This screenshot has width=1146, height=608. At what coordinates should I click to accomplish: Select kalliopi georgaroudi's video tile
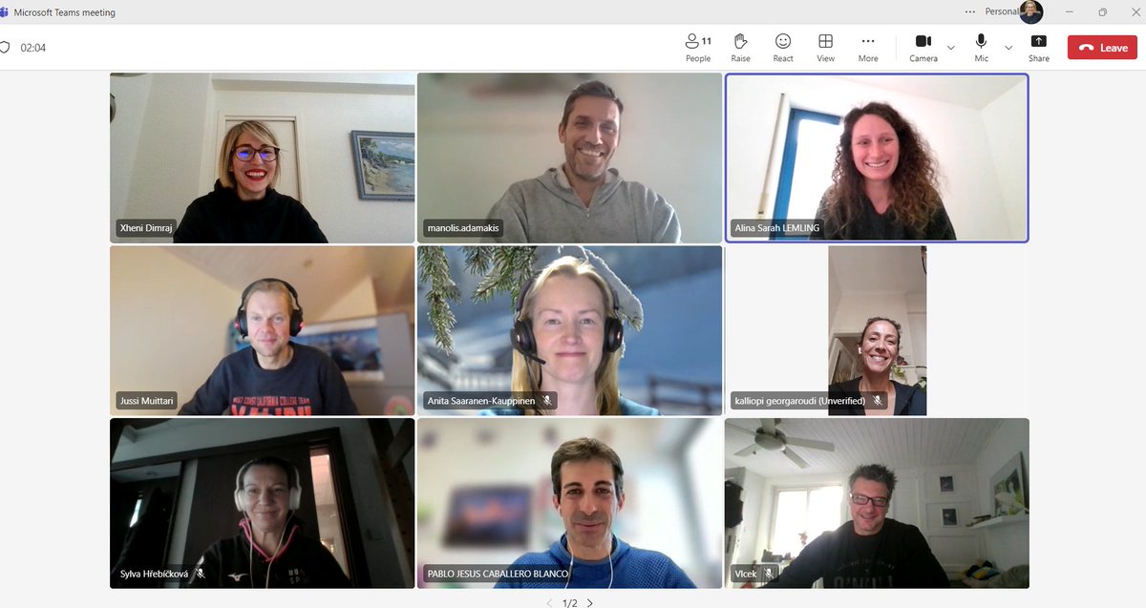pos(877,330)
